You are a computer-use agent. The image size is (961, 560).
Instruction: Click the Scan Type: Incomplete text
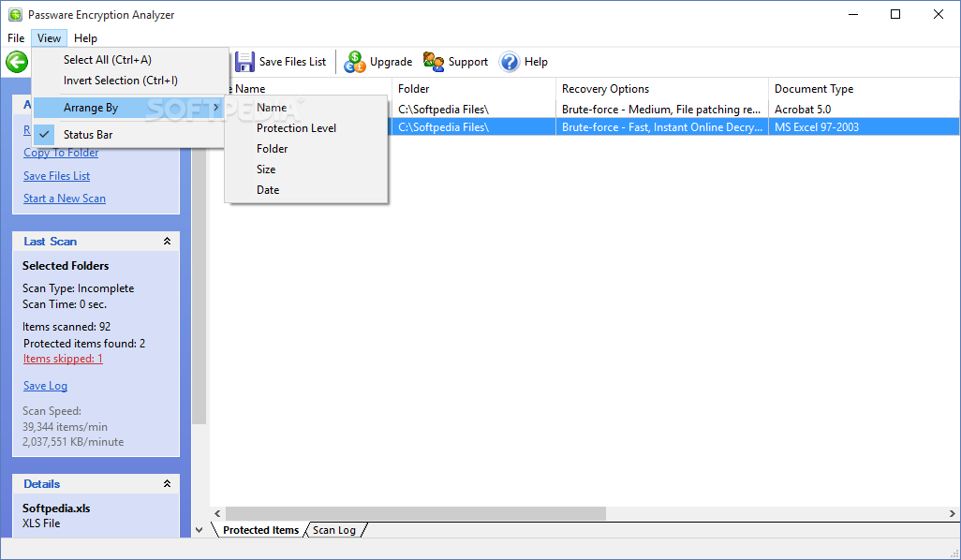(78, 288)
